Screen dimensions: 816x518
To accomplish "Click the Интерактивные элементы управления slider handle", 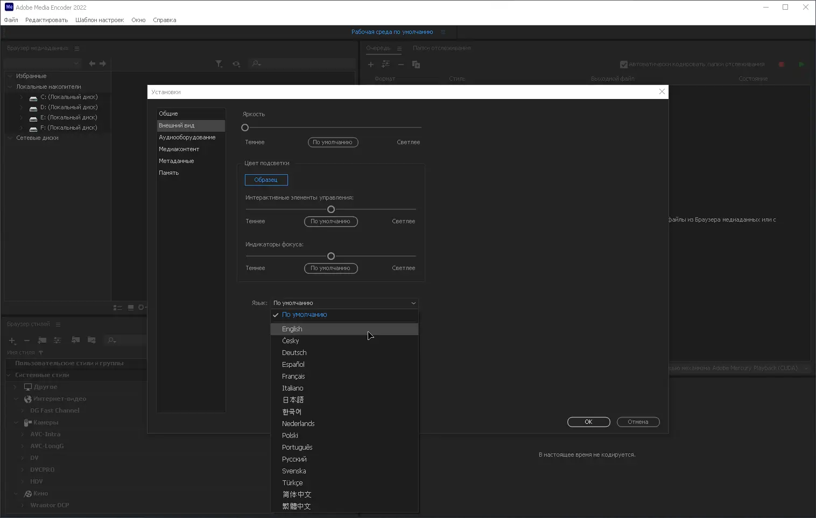I will [331, 210].
